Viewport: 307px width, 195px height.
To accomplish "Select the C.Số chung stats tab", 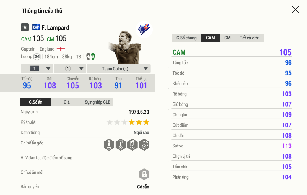I will pos(186,38).
